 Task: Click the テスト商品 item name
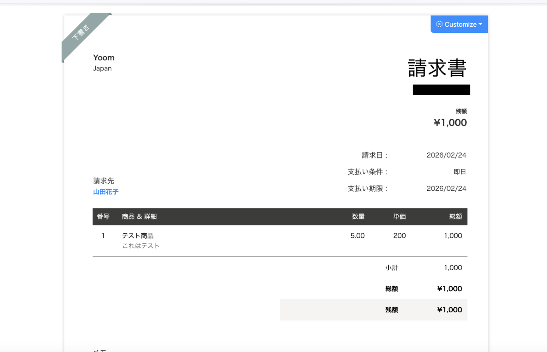tap(138, 236)
